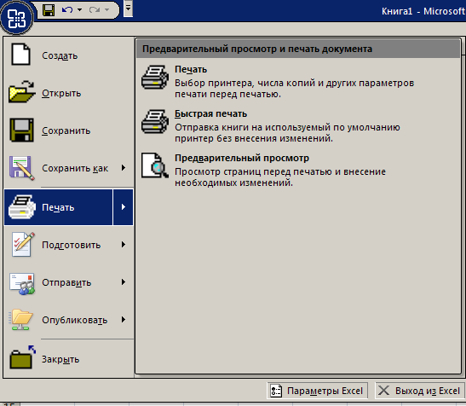Click the Предварительный просмотр magnifier page icon
The height and width of the screenshot is (406, 466).
(x=155, y=165)
